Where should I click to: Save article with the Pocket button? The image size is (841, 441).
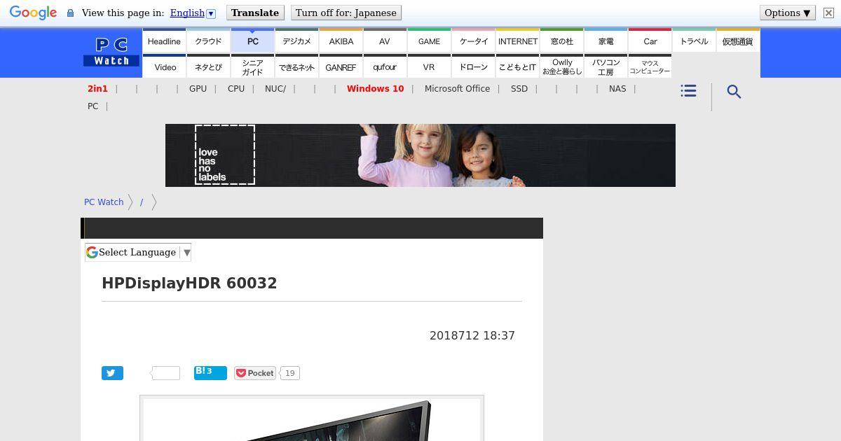pyautogui.click(x=254, y=373)
